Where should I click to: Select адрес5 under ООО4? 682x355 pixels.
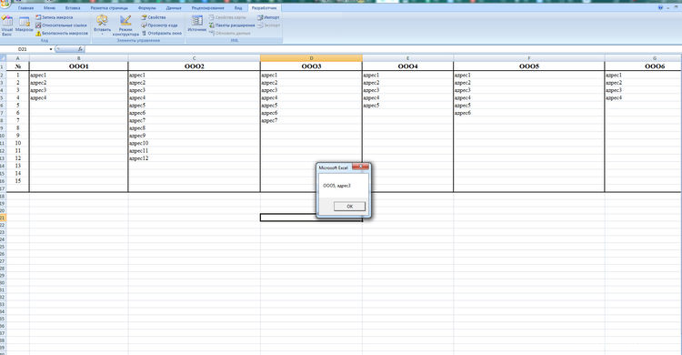click(407, 106)
